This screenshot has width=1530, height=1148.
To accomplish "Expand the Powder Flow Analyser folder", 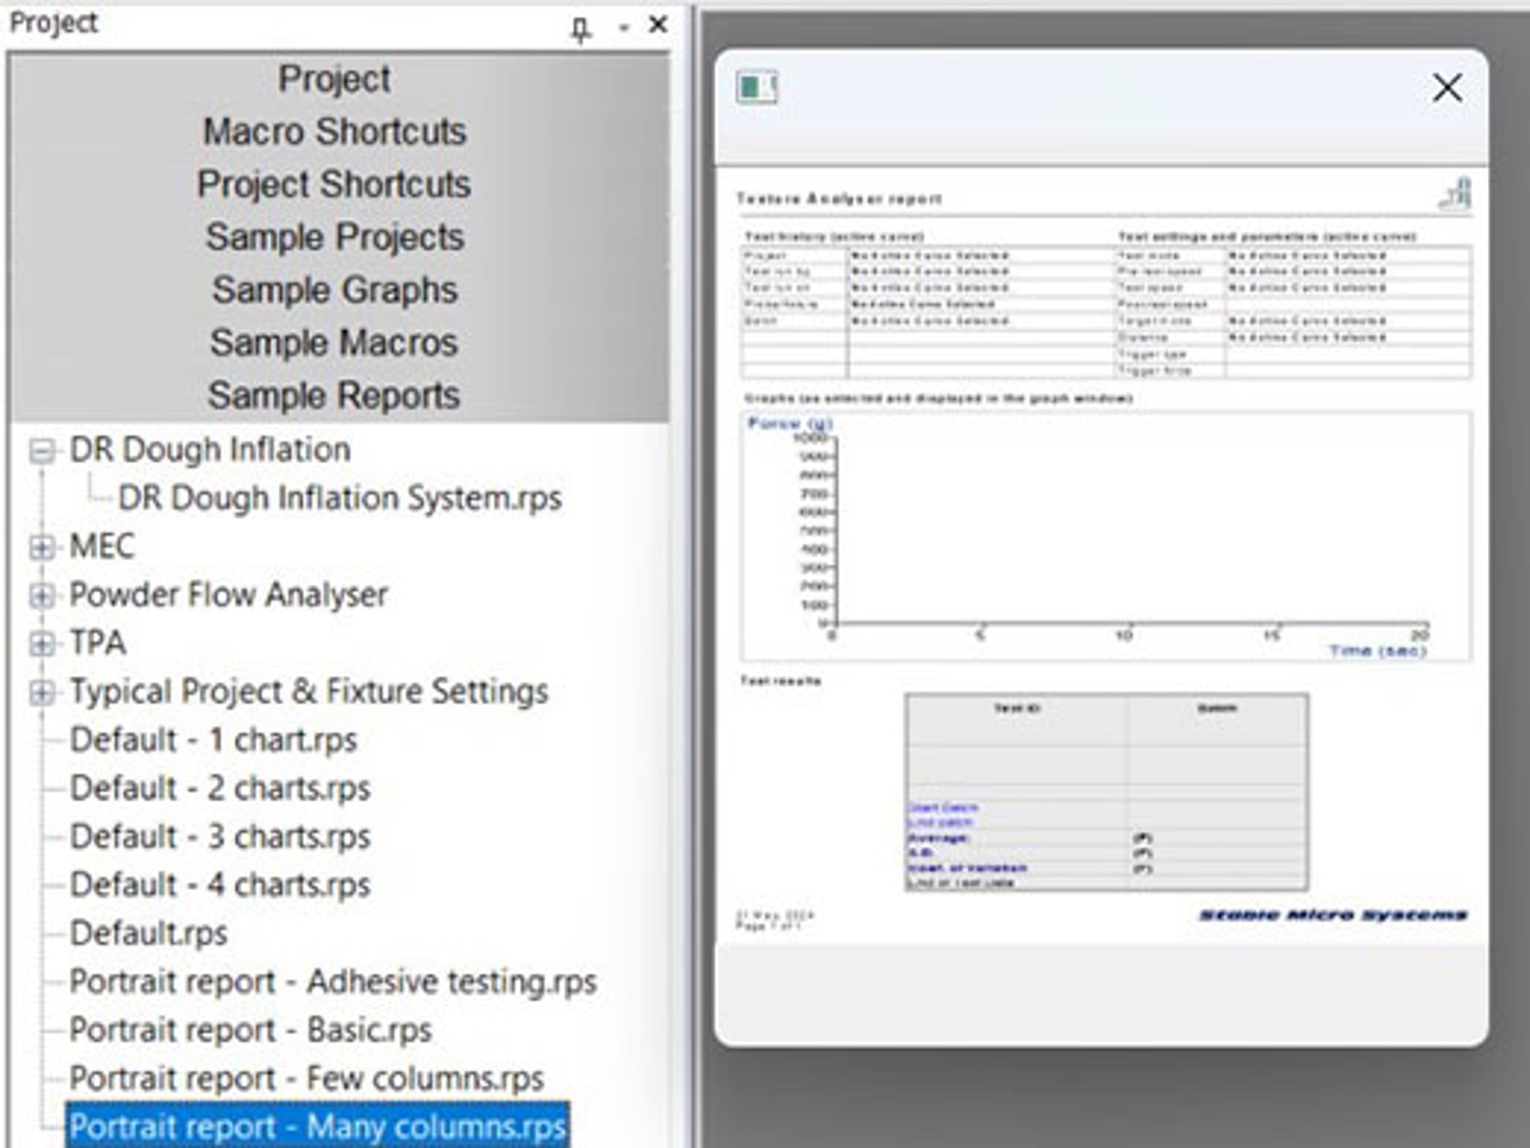I will [x=42, y=595].
